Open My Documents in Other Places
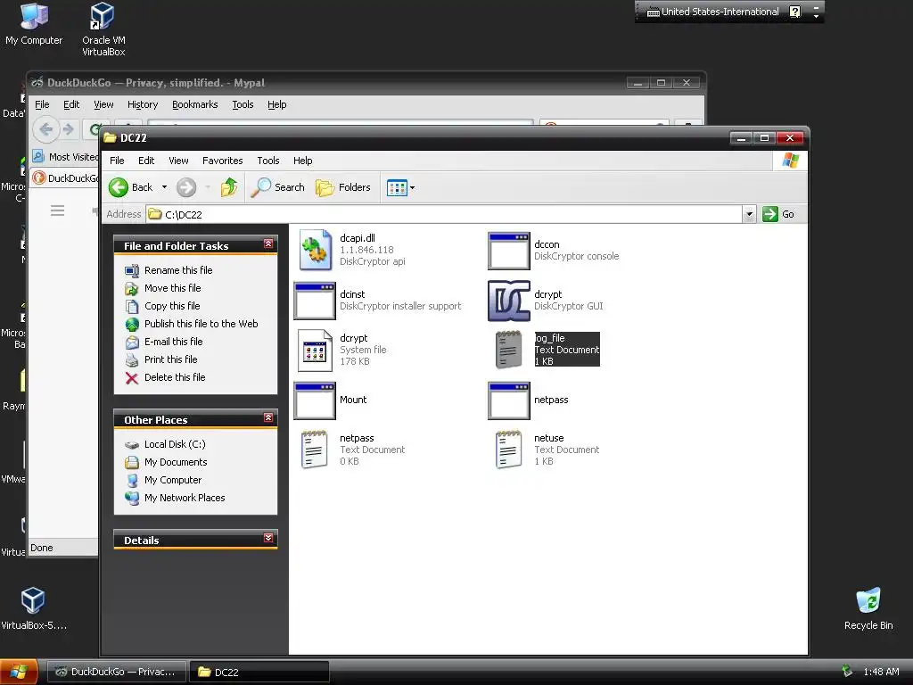The image size is (913, 685). click(x=176, y=462)
